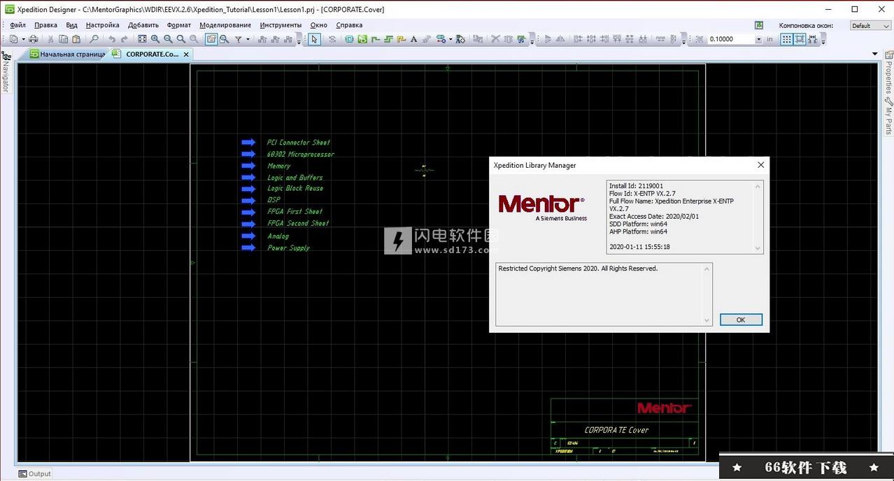Open the Правка menu
Image resolution: width=894 pixels, height=481 pixels.
45,25
